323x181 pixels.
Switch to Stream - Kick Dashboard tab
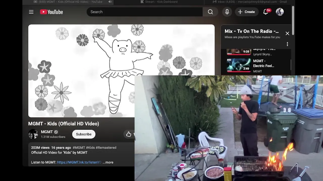pos(159,2)
